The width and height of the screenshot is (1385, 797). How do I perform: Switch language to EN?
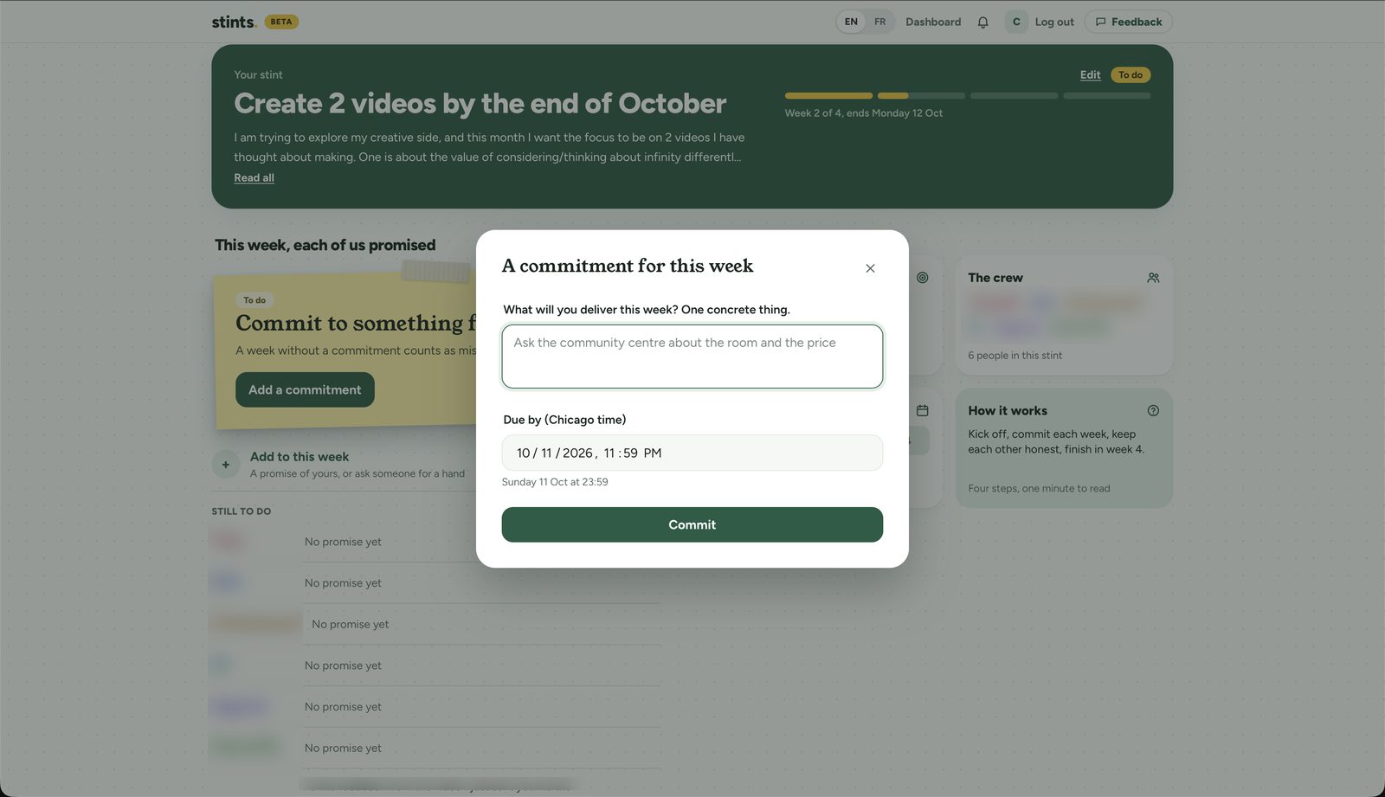(851, 22)
